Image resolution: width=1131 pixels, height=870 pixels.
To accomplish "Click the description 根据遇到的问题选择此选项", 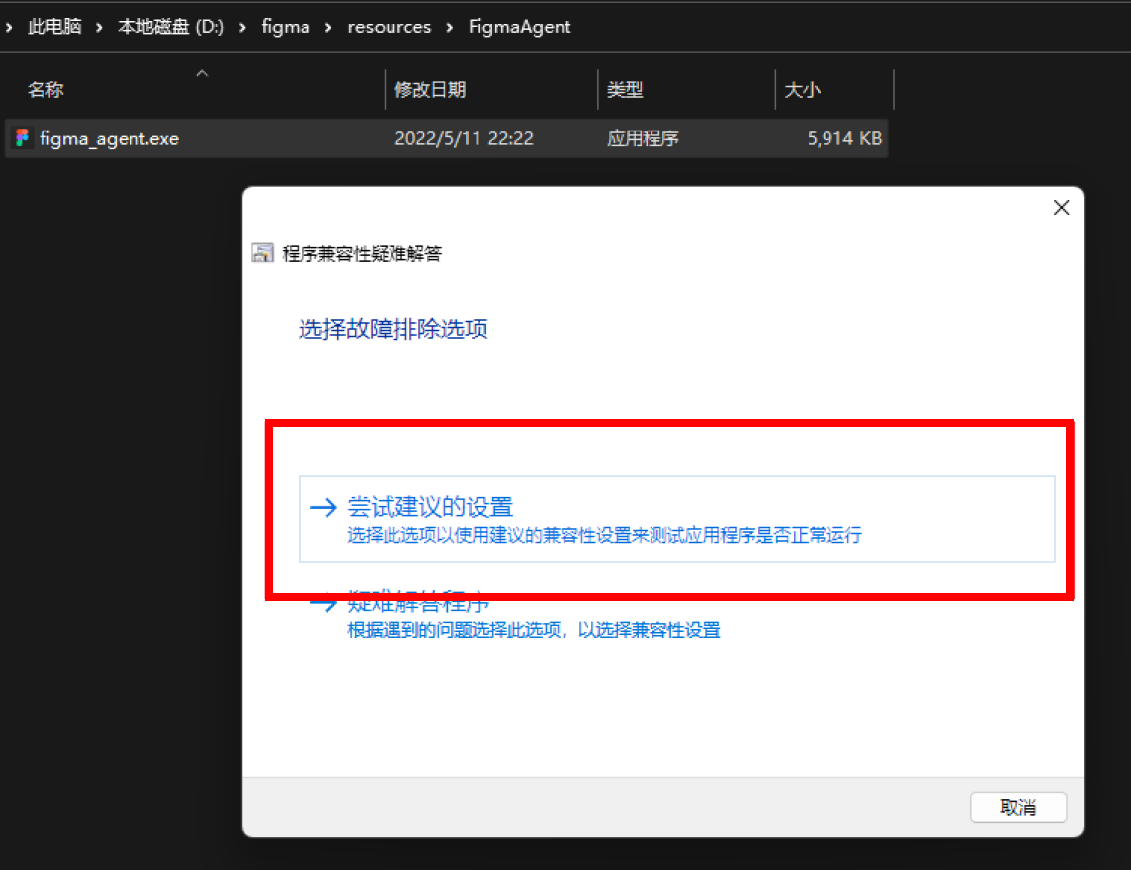I will click(x=534, y=630).
